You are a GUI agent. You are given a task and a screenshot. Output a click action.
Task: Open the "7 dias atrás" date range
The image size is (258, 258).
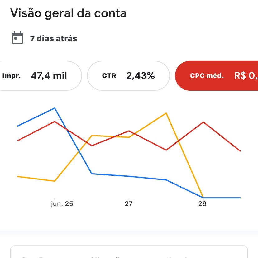click(53, 39)
